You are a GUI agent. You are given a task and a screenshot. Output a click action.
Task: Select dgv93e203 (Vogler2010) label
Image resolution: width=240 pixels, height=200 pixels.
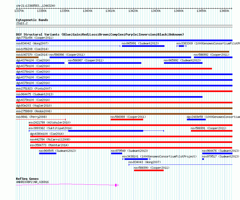tap(34, 106)
